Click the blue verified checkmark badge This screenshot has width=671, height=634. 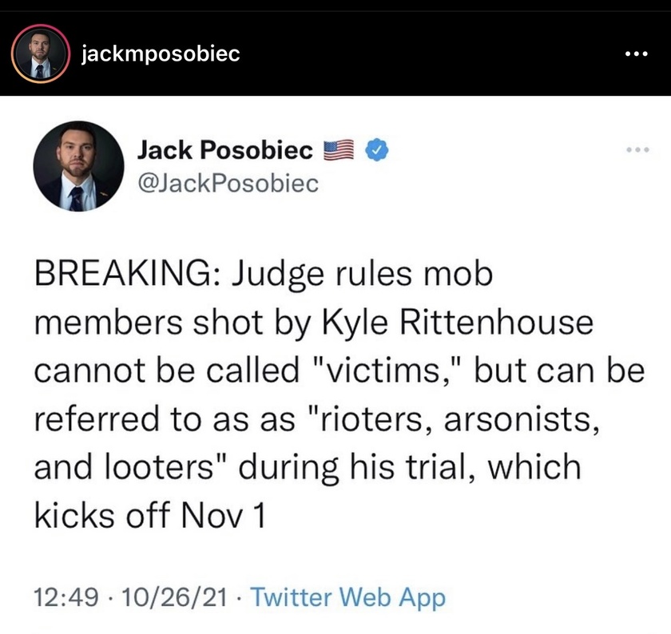376,150
